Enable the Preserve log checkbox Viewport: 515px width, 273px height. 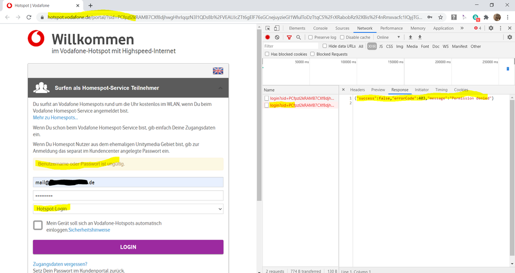(310, 38)
